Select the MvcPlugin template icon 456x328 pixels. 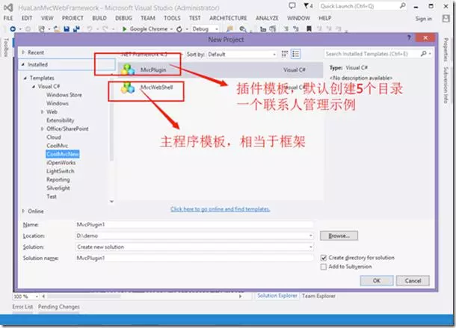(x=128, y=69)
